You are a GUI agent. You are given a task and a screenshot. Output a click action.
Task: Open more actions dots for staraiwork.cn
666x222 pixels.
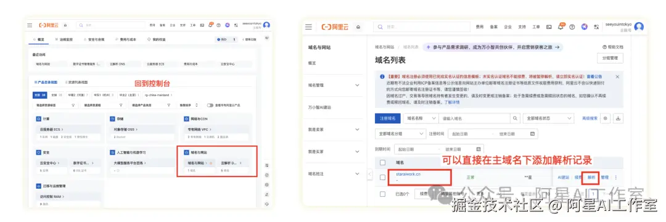tap(616, 177)
